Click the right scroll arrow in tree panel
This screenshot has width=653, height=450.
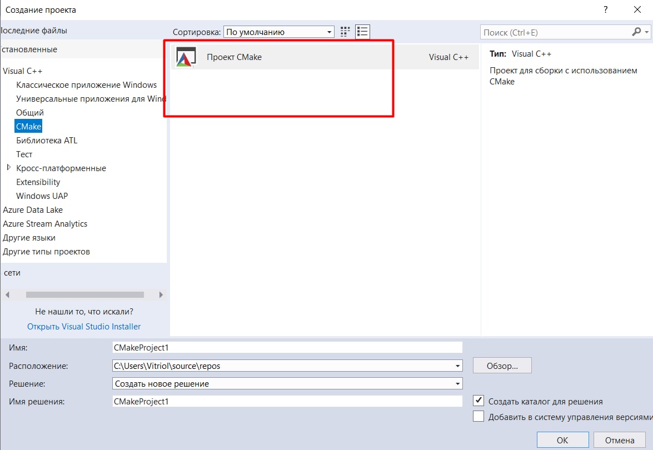(x=161, y=295)
